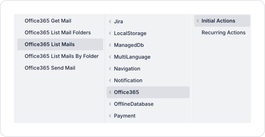Select Office365 Get Mail action

coord(60,21)
